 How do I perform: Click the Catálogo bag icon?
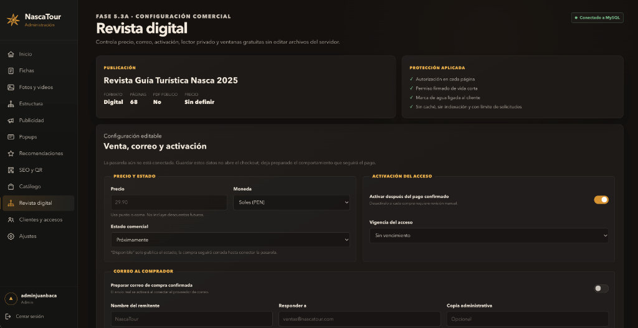point(11,187)
